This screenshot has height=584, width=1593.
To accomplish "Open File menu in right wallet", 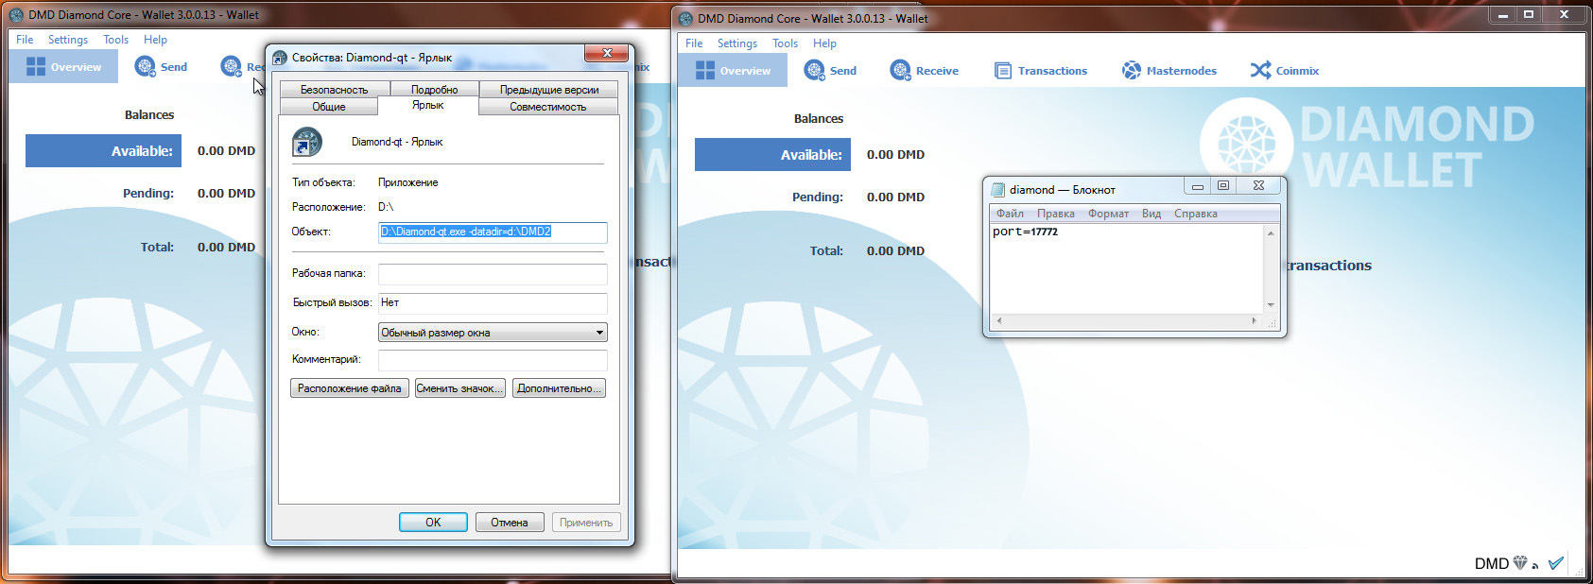I will point(694,43).
